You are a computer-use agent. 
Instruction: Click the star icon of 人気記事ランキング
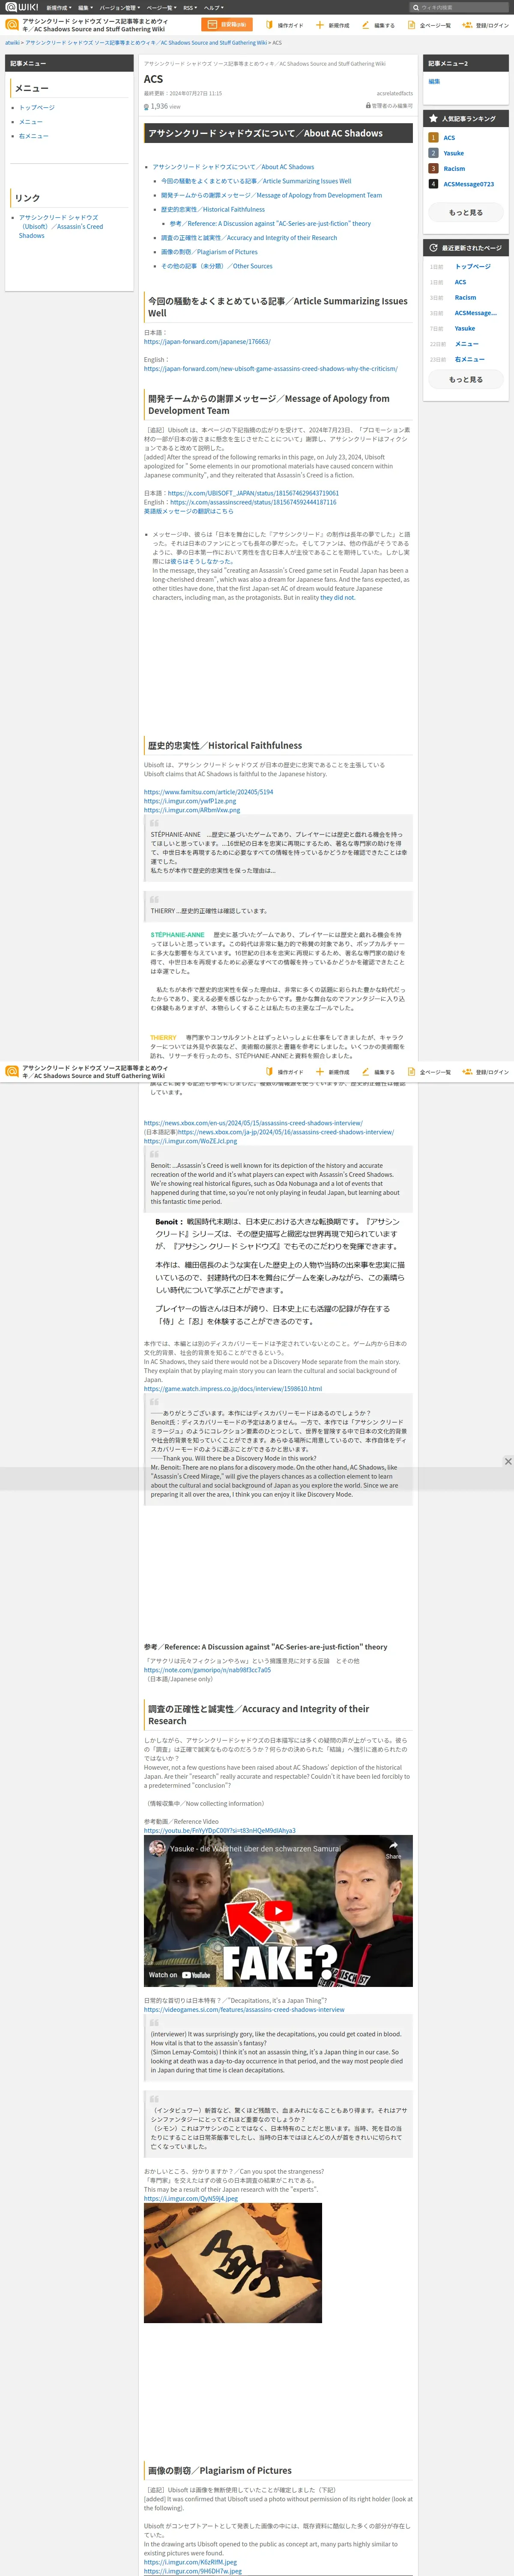click(x=433, y=119)
